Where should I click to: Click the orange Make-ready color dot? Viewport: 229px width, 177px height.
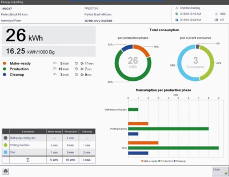tap(4, 63)
